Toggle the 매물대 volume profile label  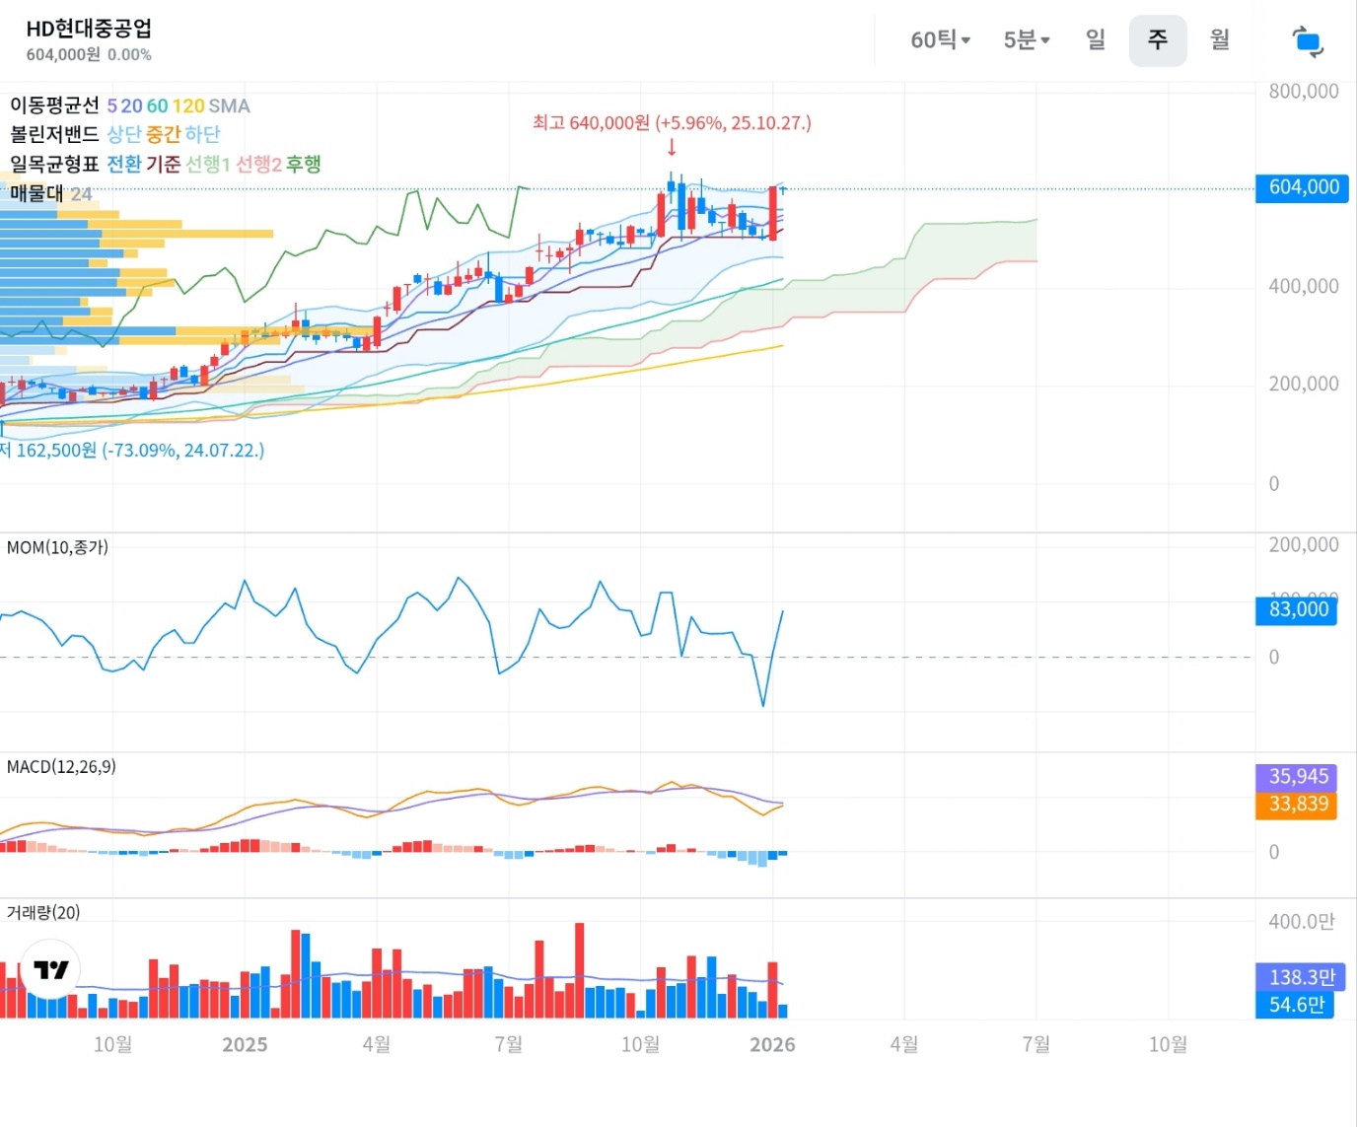tap(36, 193)
